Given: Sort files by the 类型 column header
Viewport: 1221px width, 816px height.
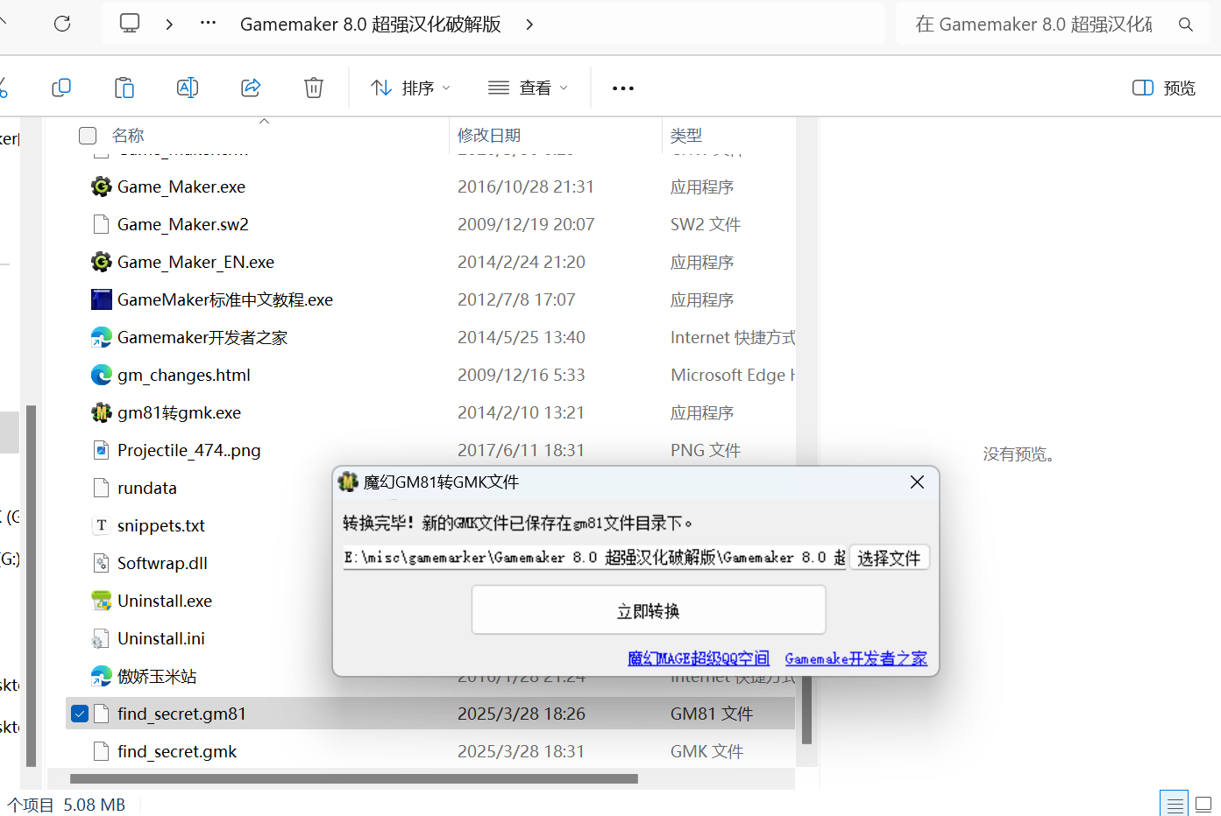Looking at the screenshot, I should 686,136.
